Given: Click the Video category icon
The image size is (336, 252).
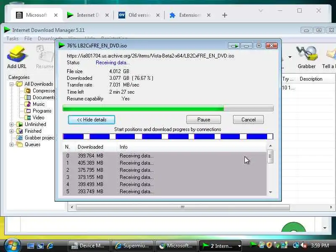Looking at the screenshot, I should coord(27,118).
